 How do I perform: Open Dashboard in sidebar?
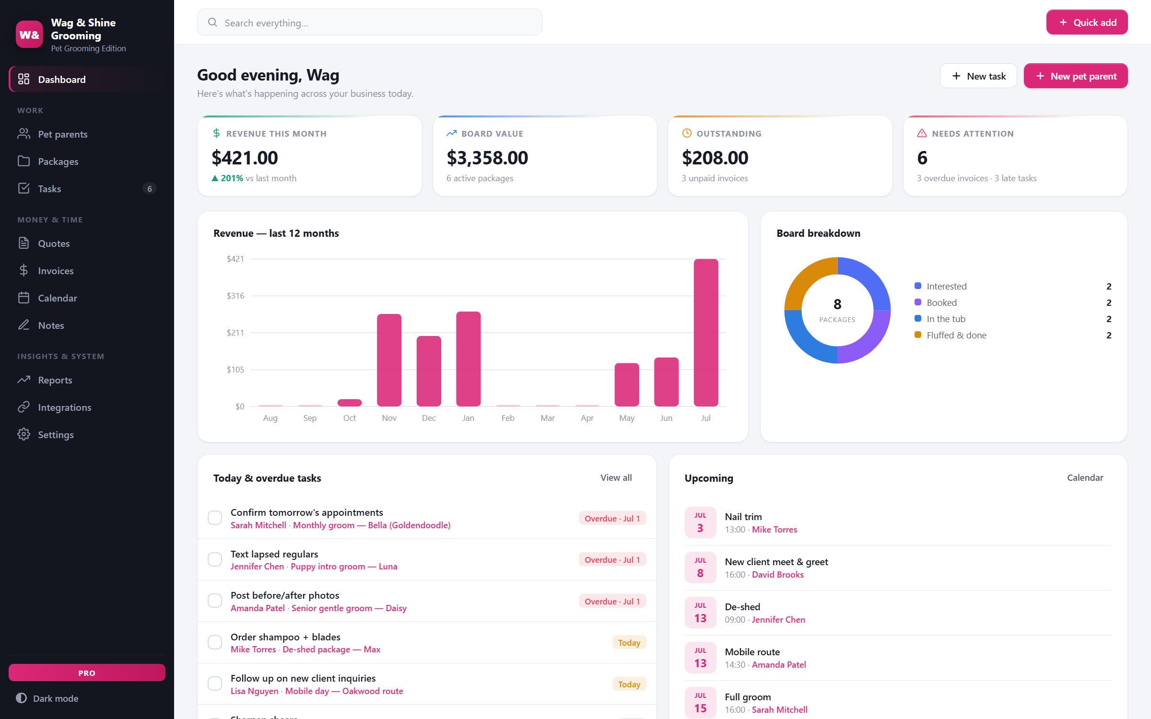87,79
